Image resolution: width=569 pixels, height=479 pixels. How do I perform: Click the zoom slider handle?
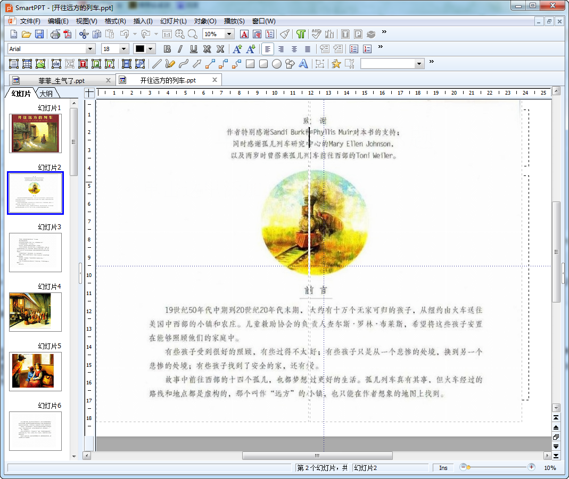point(468,467)
